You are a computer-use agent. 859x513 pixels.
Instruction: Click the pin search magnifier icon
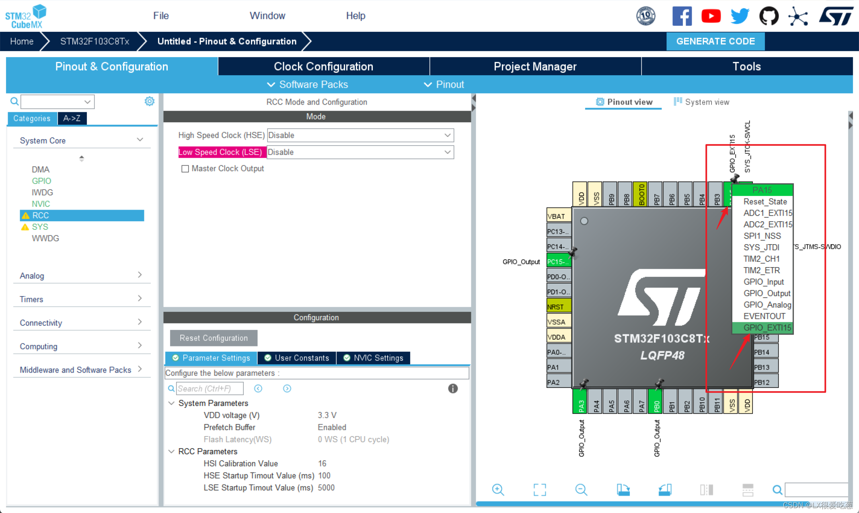coord(777,490)
